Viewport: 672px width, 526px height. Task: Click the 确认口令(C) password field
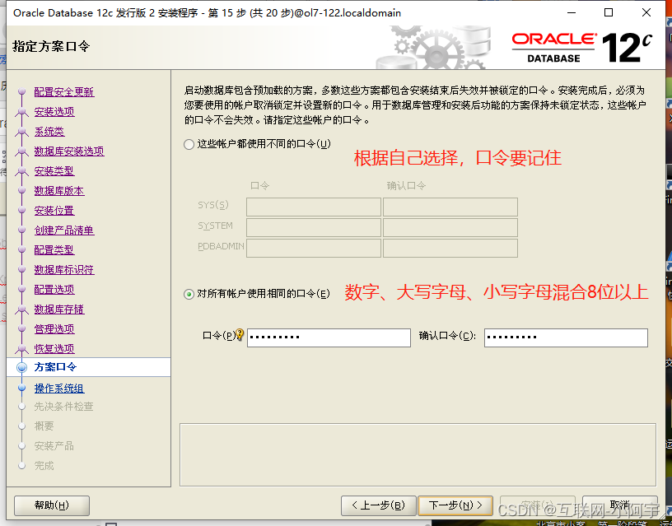tap(566, 337)
